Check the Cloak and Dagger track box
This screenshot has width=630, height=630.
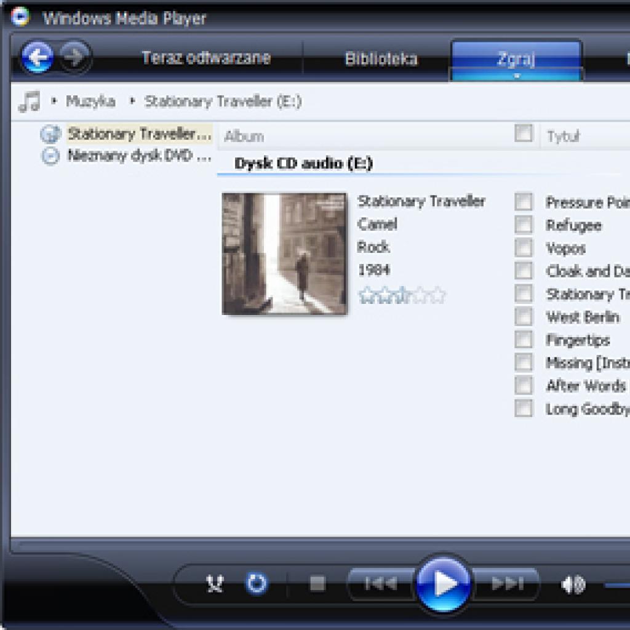[524, 271]
